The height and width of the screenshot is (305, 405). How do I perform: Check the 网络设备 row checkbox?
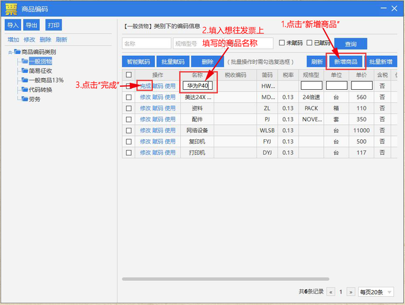(128, 130)
